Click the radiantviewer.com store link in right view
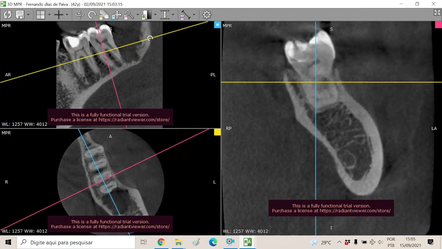Screen dimensions: 442x249 coord(355,211)
